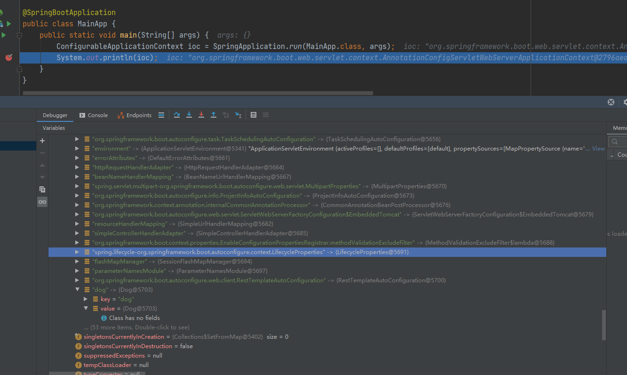Expand "beanNameHandlerMapping" entry
Image resolution: width=627 pixels, height=375 pixels.
(x=77, y=177)
